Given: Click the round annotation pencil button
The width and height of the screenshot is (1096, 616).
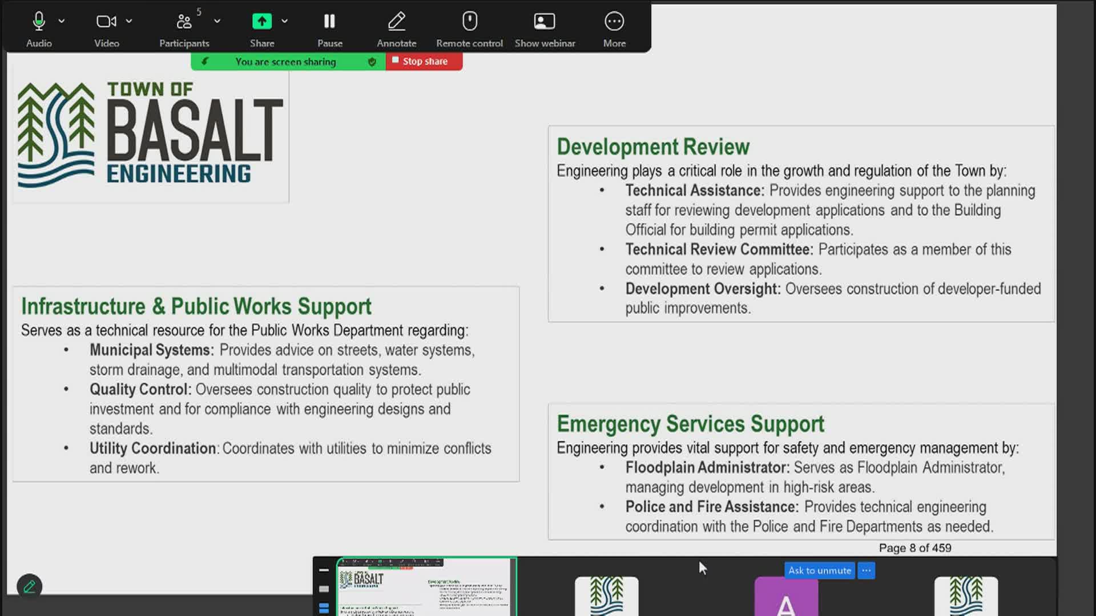Looking at the screenshot, I should pyautogui.click(x=30, y=586).
